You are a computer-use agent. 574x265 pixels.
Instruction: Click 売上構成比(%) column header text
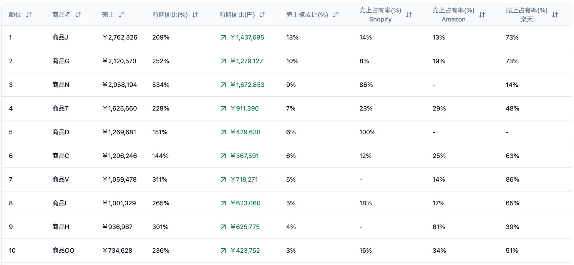[x=307, y=15]
